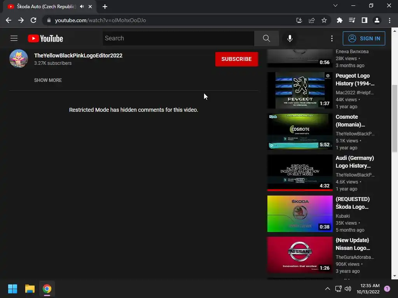The image size is (398, 298).
Task: Click channel name Mac2022 #Helpf…
Action: 354,92
